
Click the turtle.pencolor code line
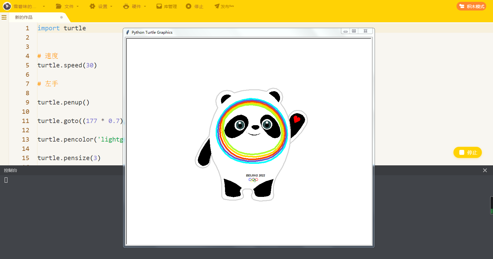[x=80, y=139]
